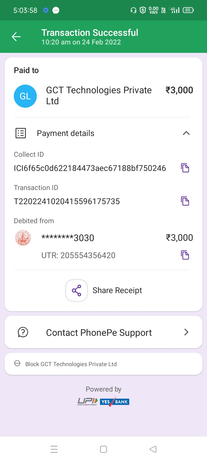Open Contact PhonePe Support
207x462 pixels.
click(x=99, y=333)
